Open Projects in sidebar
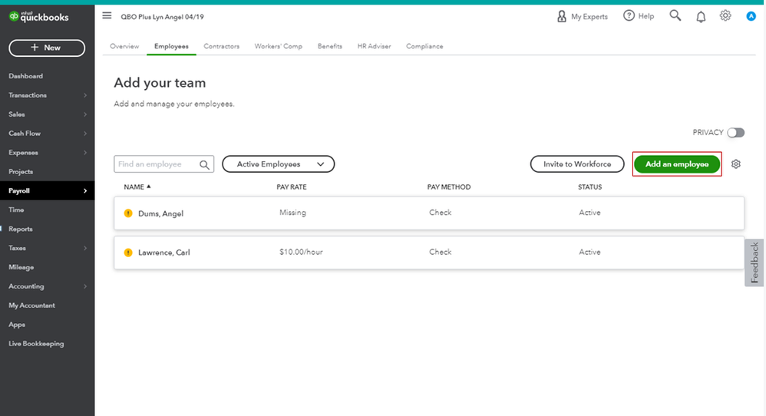 pos(21,172)
